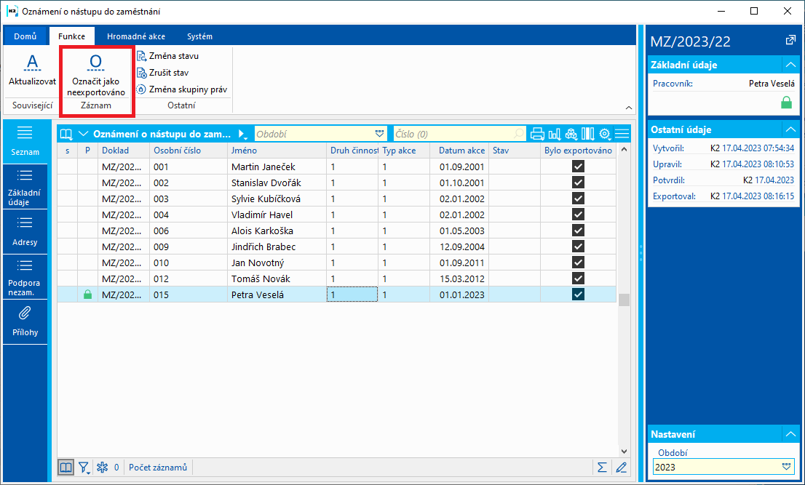Select row of Jindřich Brabec name cell

(x=277, y=246)
